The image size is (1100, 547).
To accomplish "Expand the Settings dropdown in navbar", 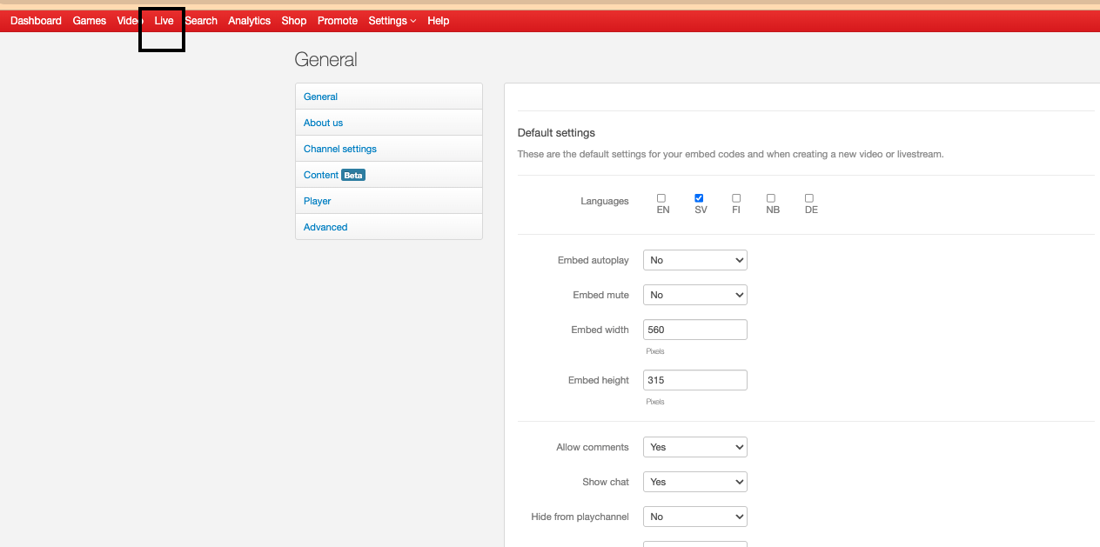I will tap(392, 21).
